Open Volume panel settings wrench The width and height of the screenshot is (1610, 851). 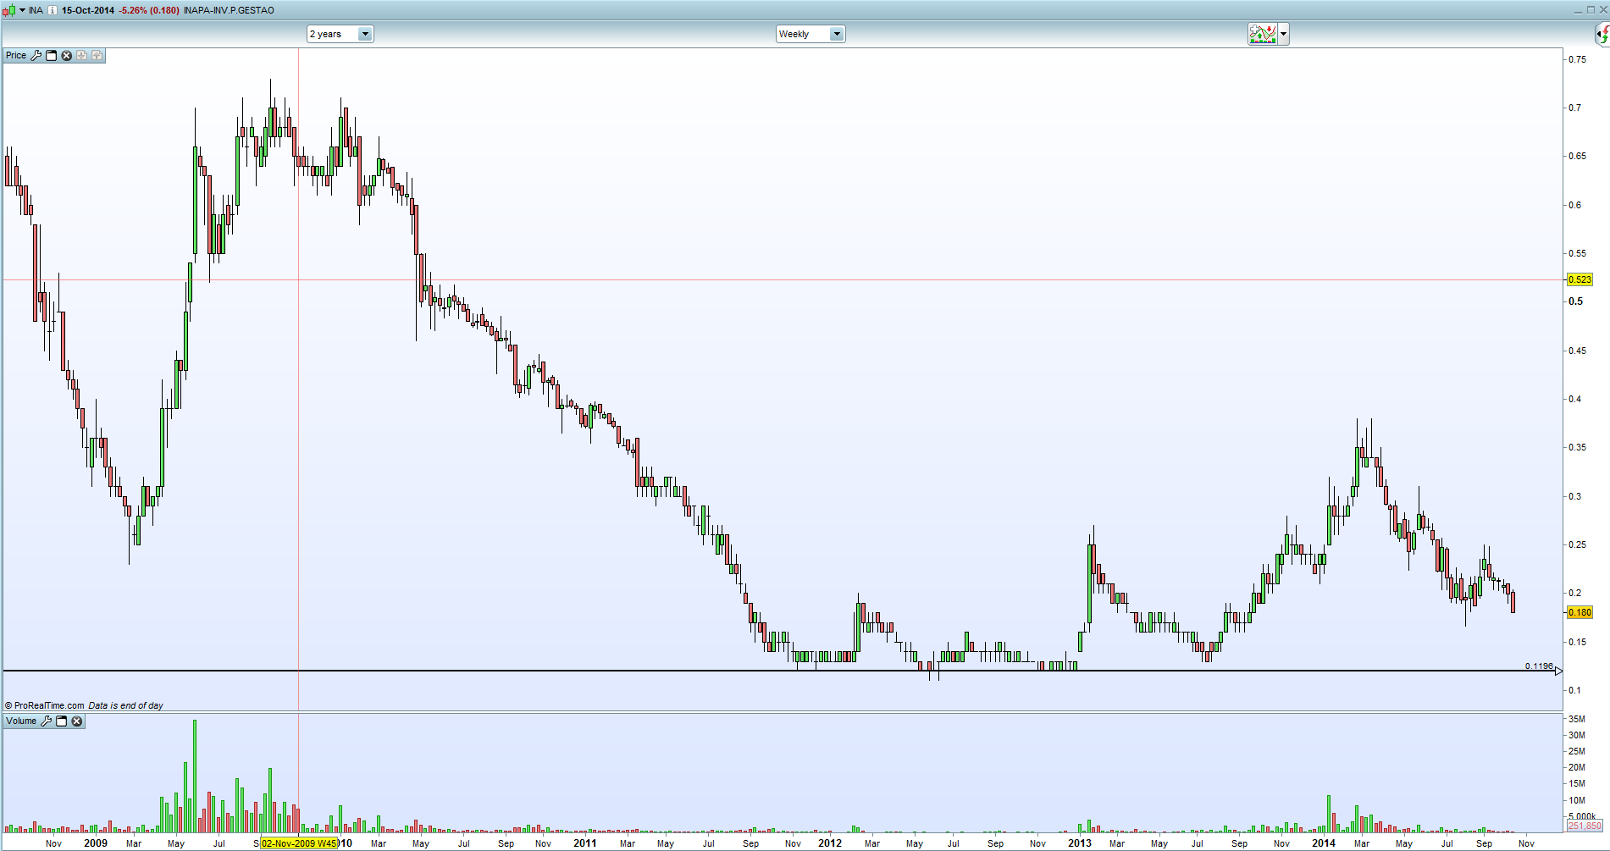pyautogui.click(x=46, y=721)
